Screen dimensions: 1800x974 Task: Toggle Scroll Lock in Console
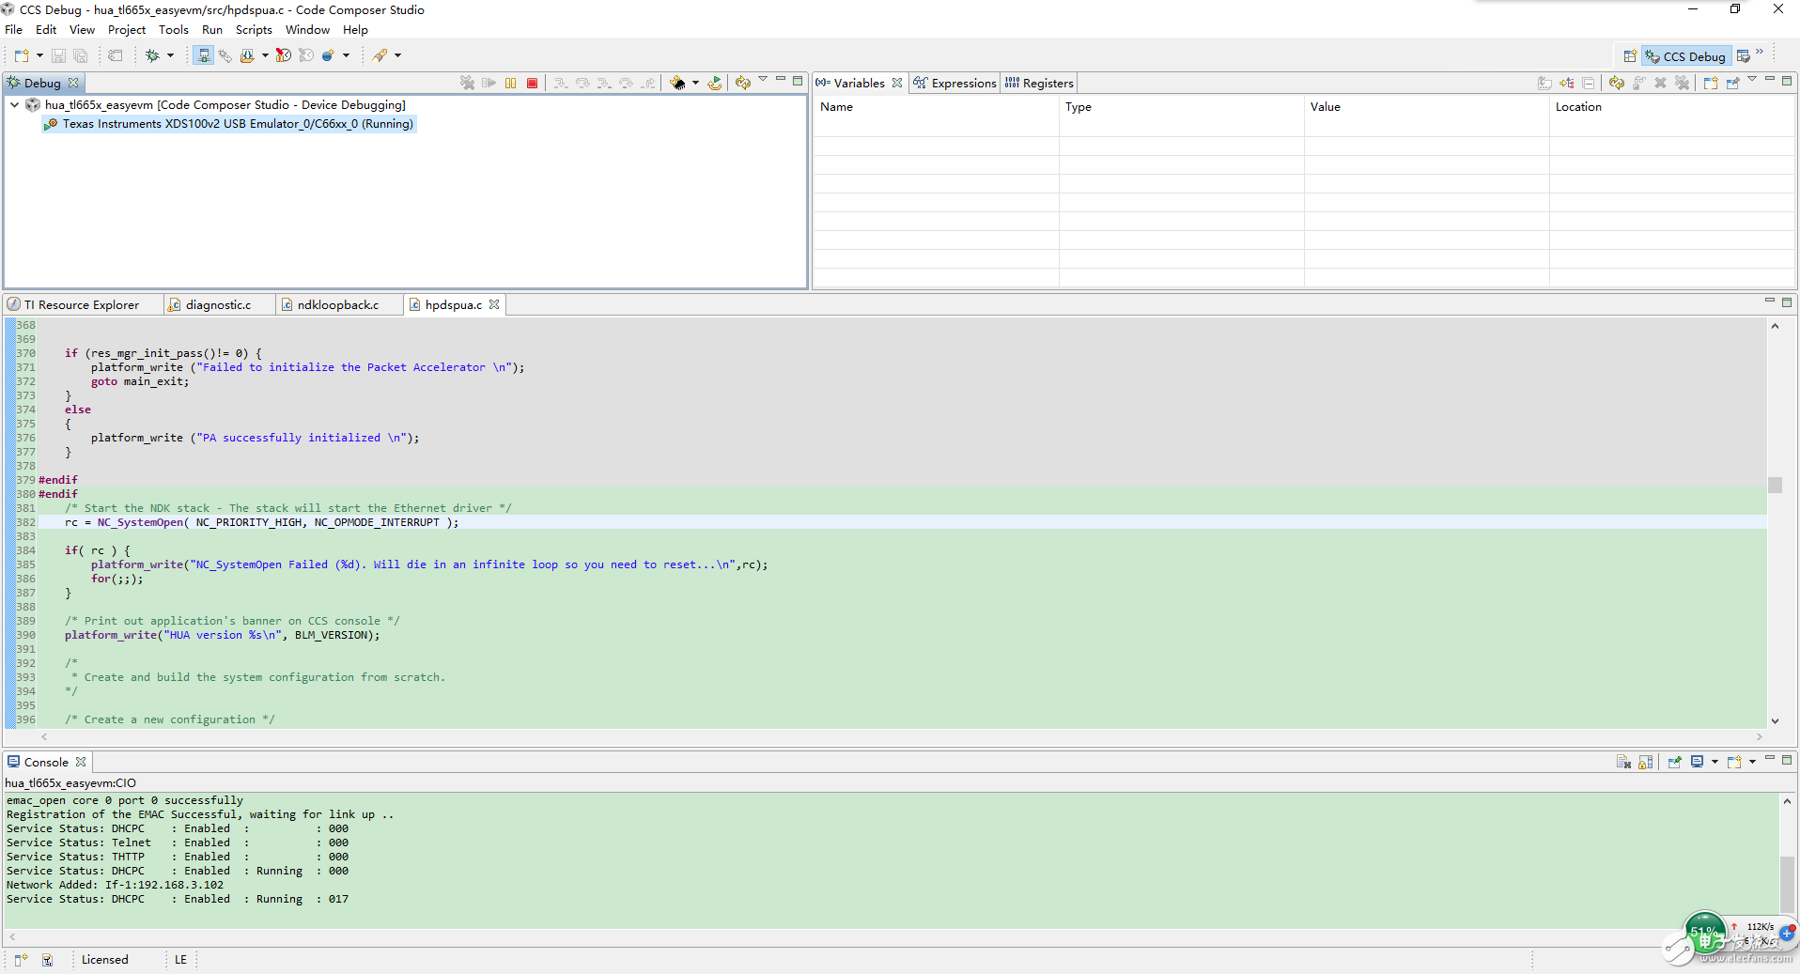1645,762
